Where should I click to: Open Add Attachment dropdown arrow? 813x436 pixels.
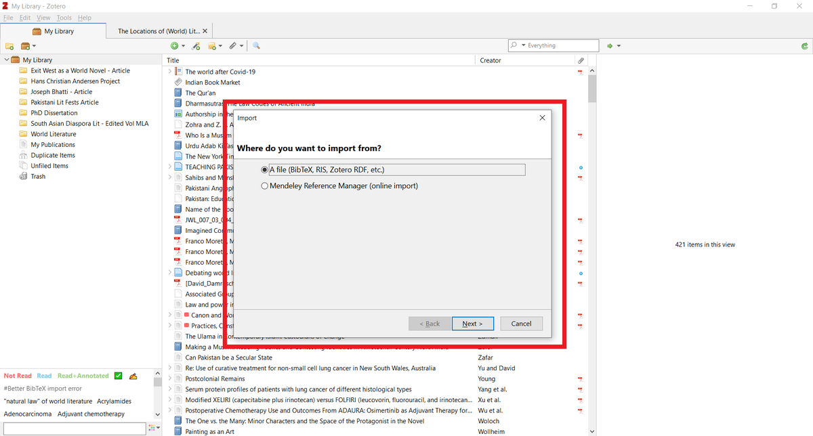[241, 46]
